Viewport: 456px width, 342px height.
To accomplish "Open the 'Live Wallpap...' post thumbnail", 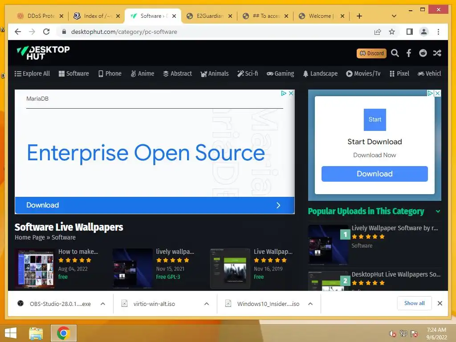I will pyautogui.click(x=230, y=268).
